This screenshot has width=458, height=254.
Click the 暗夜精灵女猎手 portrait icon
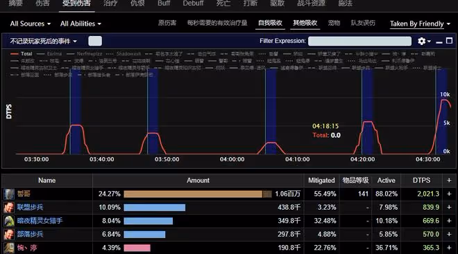point(9,221)
